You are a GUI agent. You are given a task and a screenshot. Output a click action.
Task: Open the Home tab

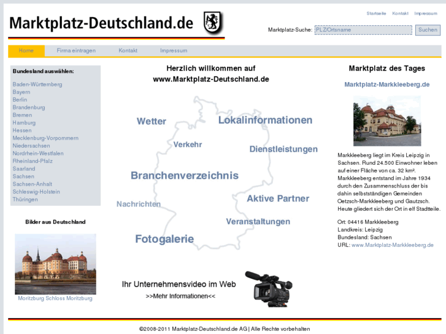pyautogui.click(x=26, y=51)
